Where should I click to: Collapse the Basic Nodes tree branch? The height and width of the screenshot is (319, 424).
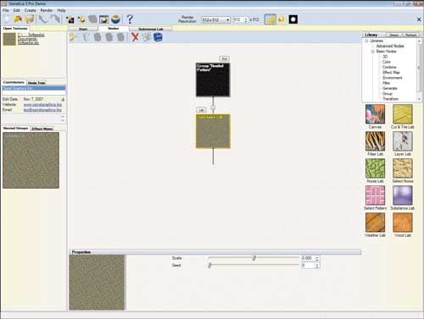tap(373, 52)
